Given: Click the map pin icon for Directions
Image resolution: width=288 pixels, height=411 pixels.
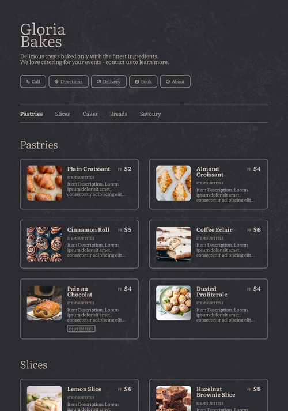Looking at the screenshot, I should click(56, 81).
